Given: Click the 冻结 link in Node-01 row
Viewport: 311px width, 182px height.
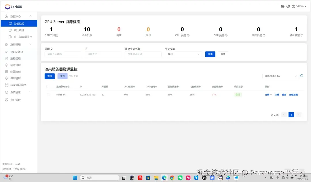Looking at the screenshot, I should [277, 95].
